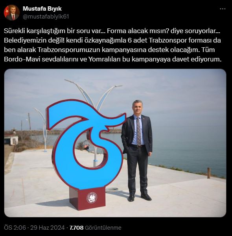Click the question 'Forma alacak mısın?'
The height and width of the screenshot is (236, 232).
(137, 31)
